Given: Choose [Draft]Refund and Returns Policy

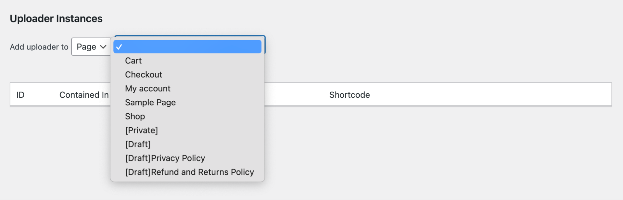Looking at the screenshot, I should click(189, 172).
